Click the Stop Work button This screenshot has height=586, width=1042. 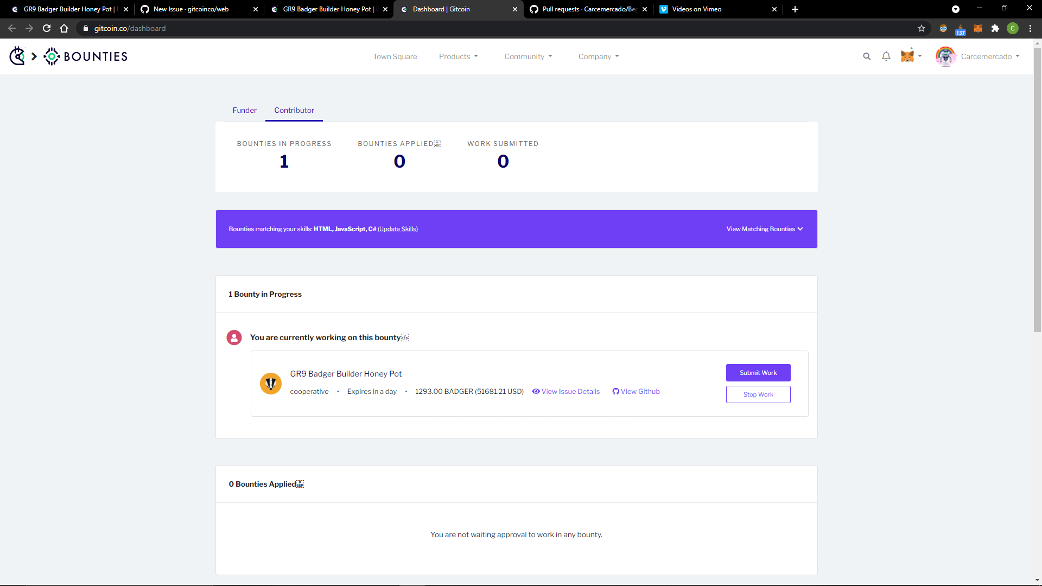(758, 394)
